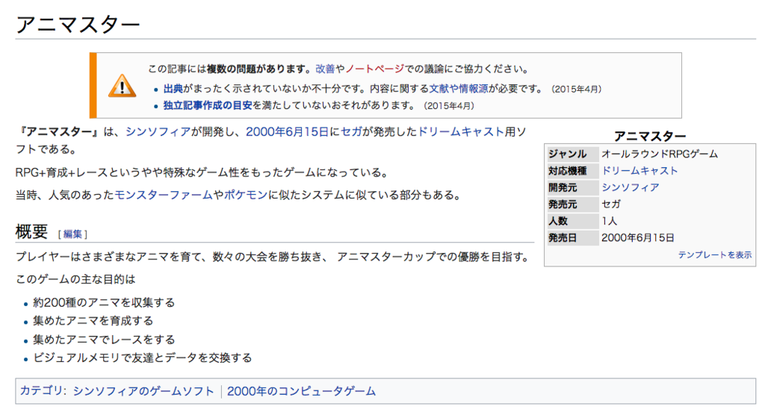Open 独立記事作成の目安 guideline link
This screenshot has width=765, height=418.
(x=208, y=105)
